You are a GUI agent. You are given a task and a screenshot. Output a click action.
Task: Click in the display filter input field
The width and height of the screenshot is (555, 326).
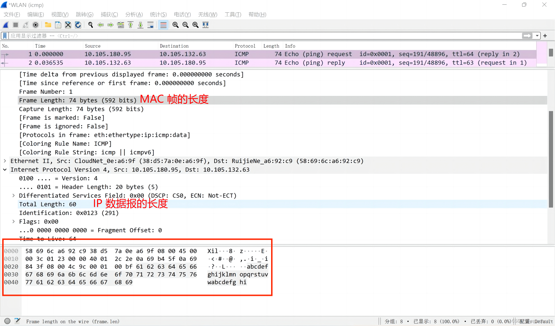[x=250, y=36]
